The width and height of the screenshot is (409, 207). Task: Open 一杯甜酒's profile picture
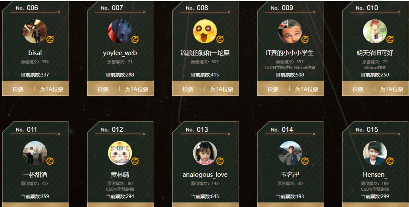[x=35, y=153]
